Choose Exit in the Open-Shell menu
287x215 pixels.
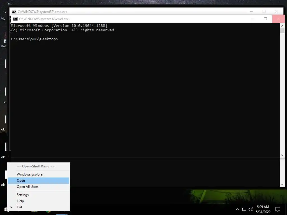[x=38, y=207]
